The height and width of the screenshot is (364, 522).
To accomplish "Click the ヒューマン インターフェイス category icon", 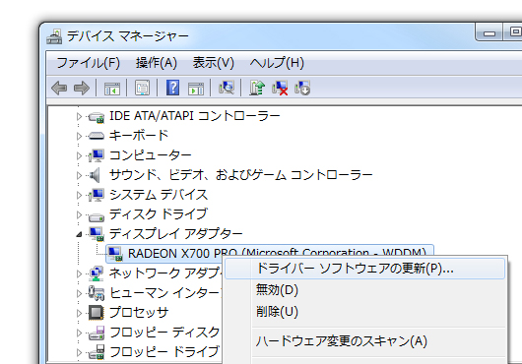I will [x=97, y=293].
